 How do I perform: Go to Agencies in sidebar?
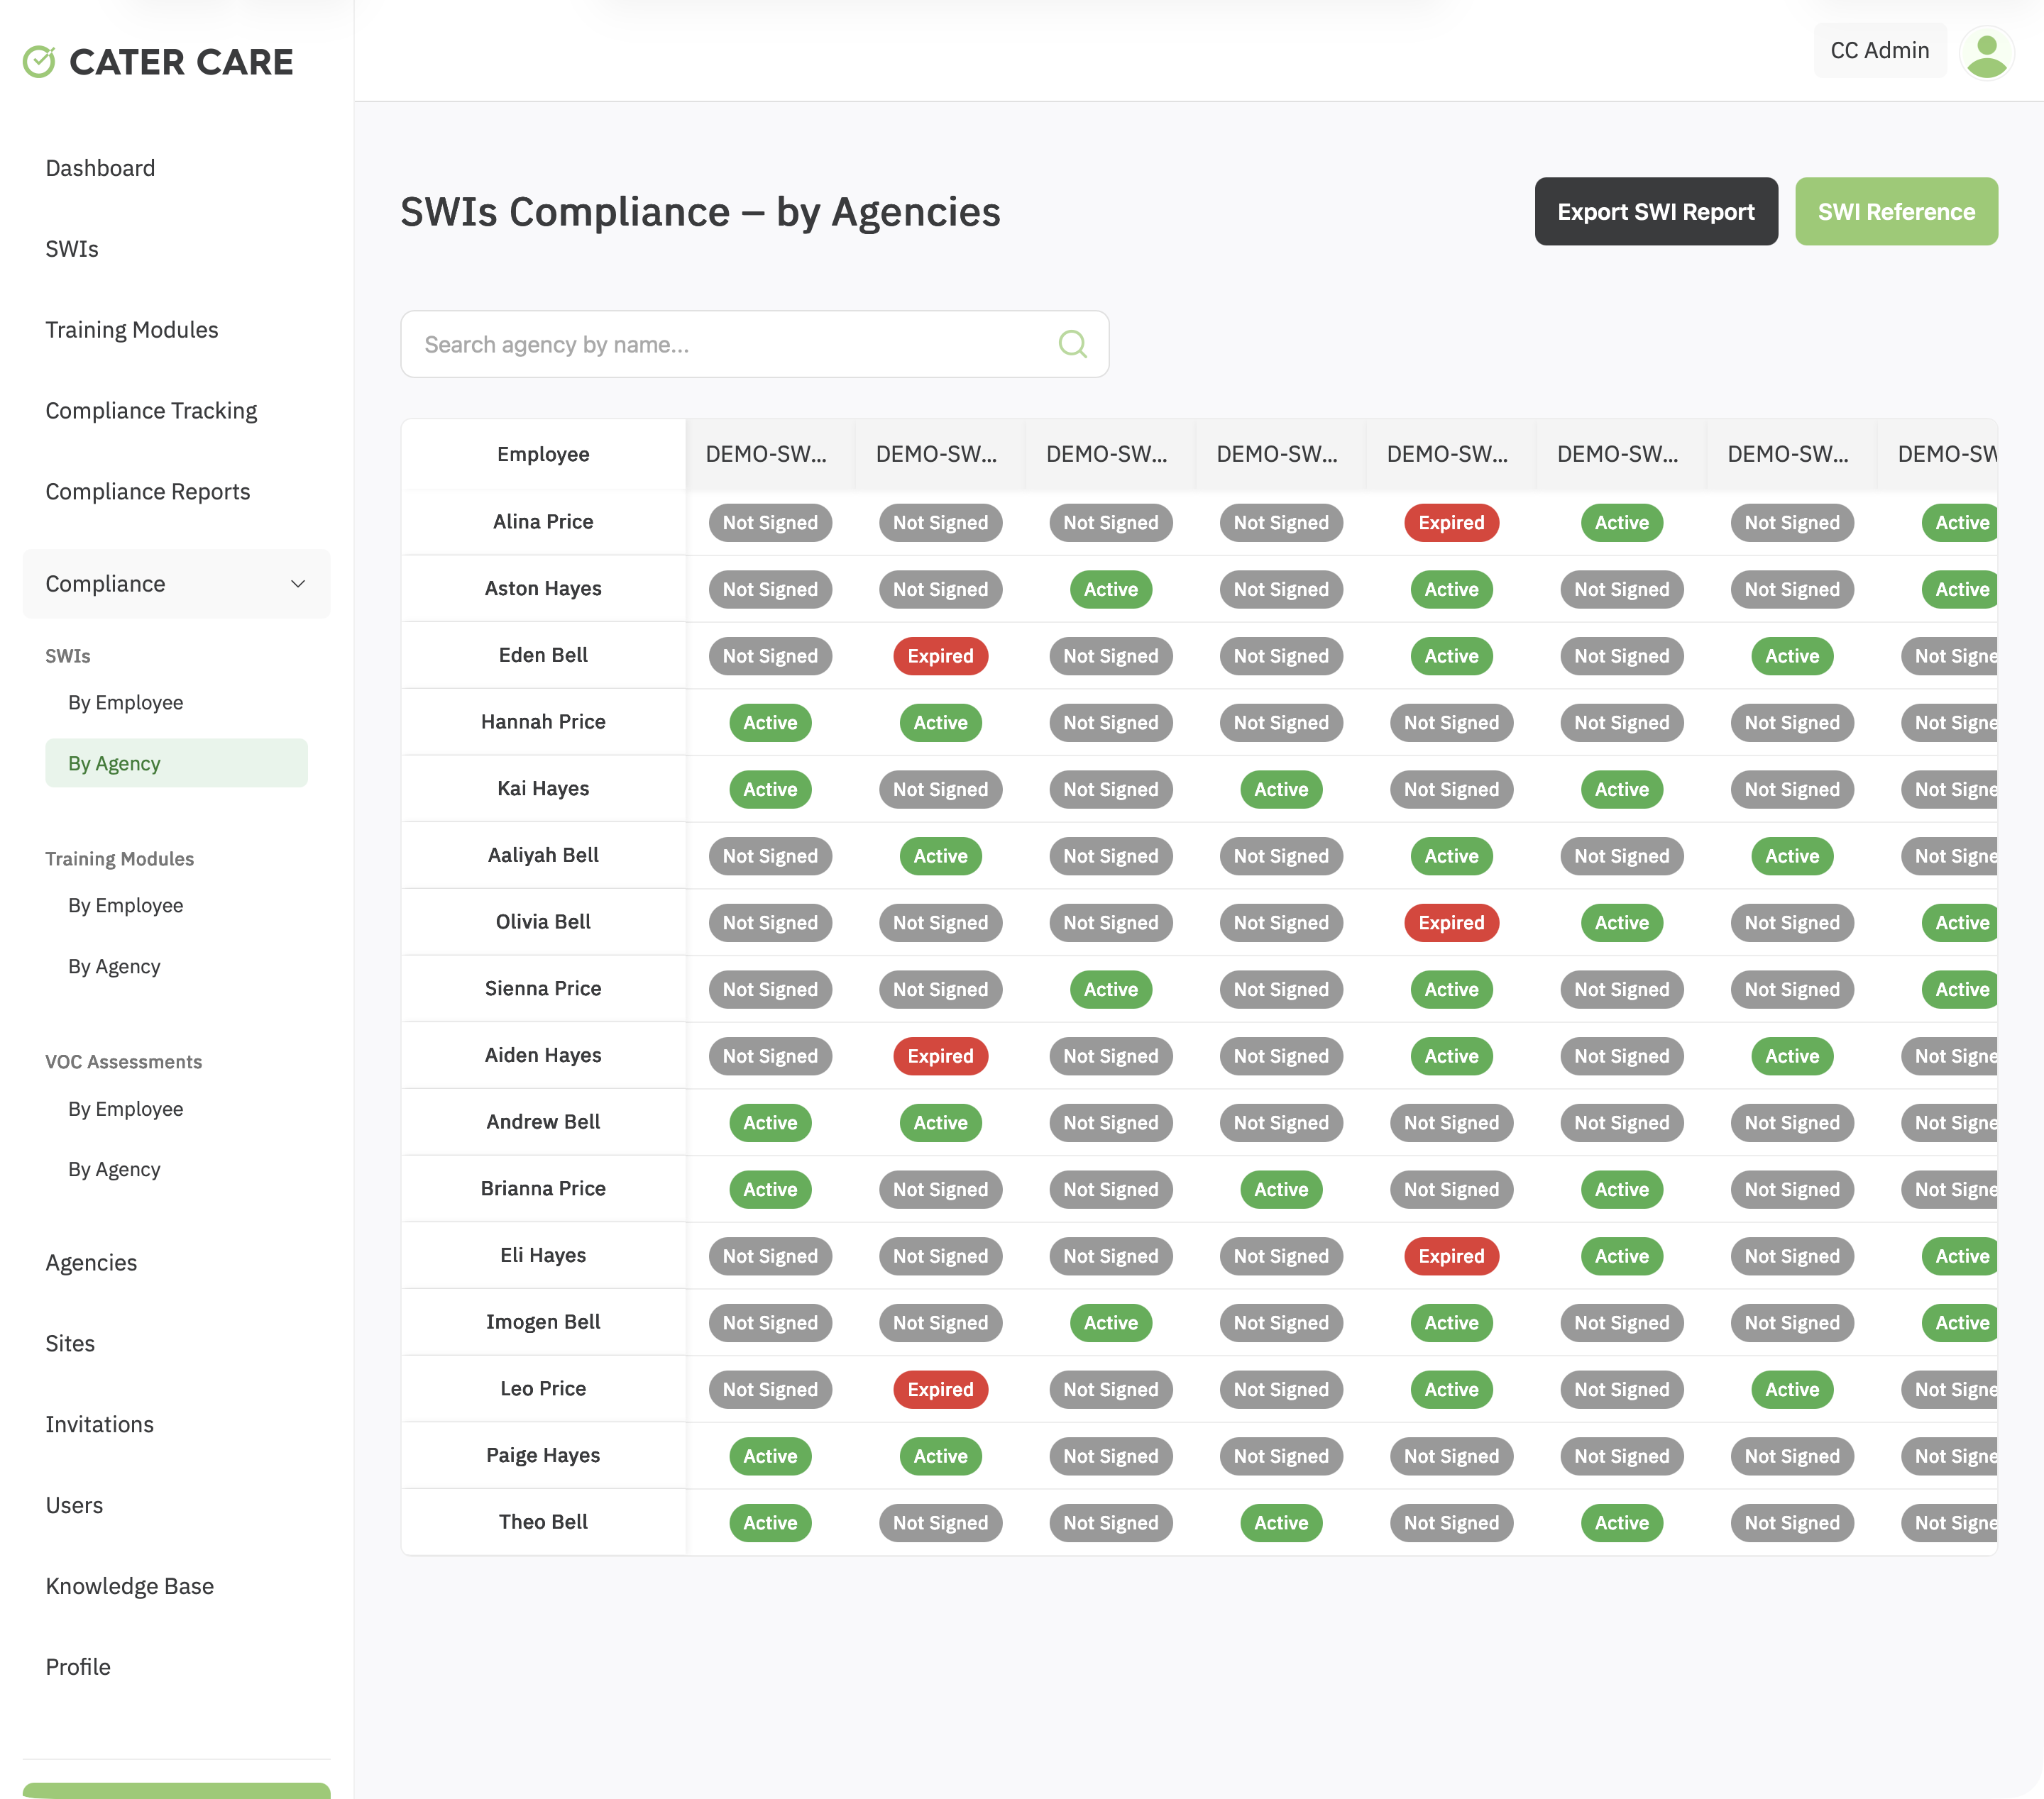pyautogui.click(x=91, y=1262)
